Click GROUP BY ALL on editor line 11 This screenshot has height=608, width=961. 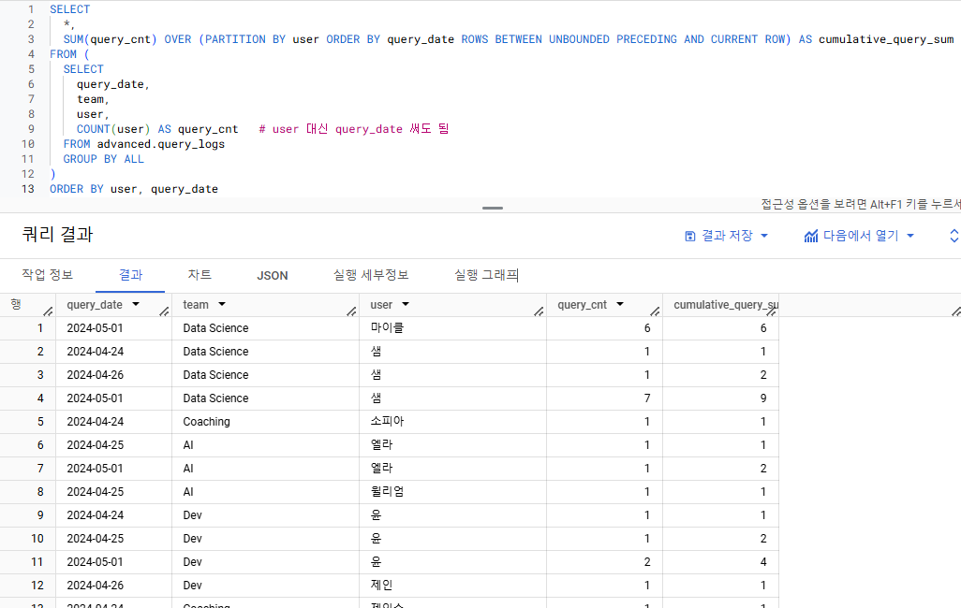[x=104, y=159]
